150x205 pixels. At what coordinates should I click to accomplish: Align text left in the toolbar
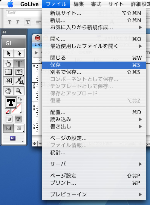pyautogui.click(x=38, y=22)
